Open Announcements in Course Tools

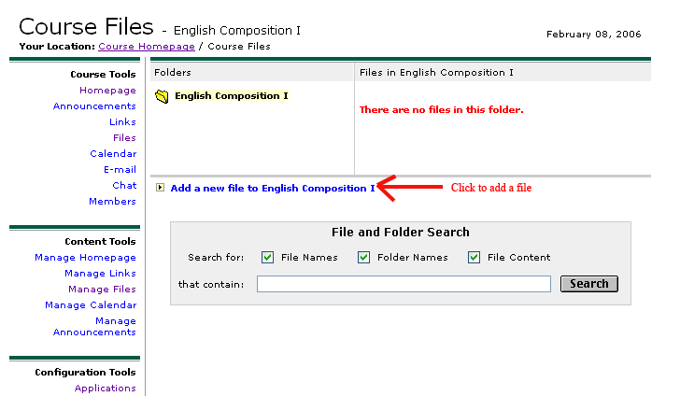[94, 106]
